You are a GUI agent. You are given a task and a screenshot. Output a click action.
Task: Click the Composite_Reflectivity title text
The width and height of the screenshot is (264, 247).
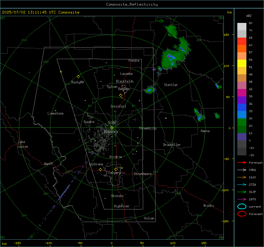[x=132, y=4]
